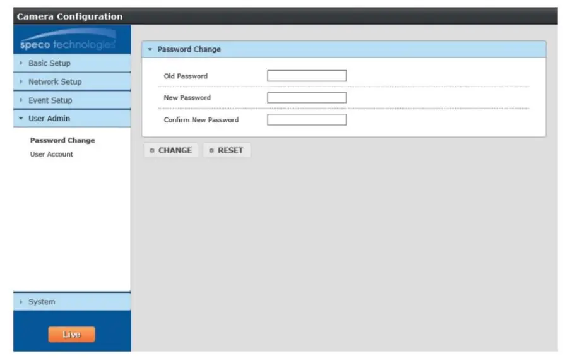Collapse the User Admin menu section
This screenshot has height=358, width=563.
(x=72, y=118)
